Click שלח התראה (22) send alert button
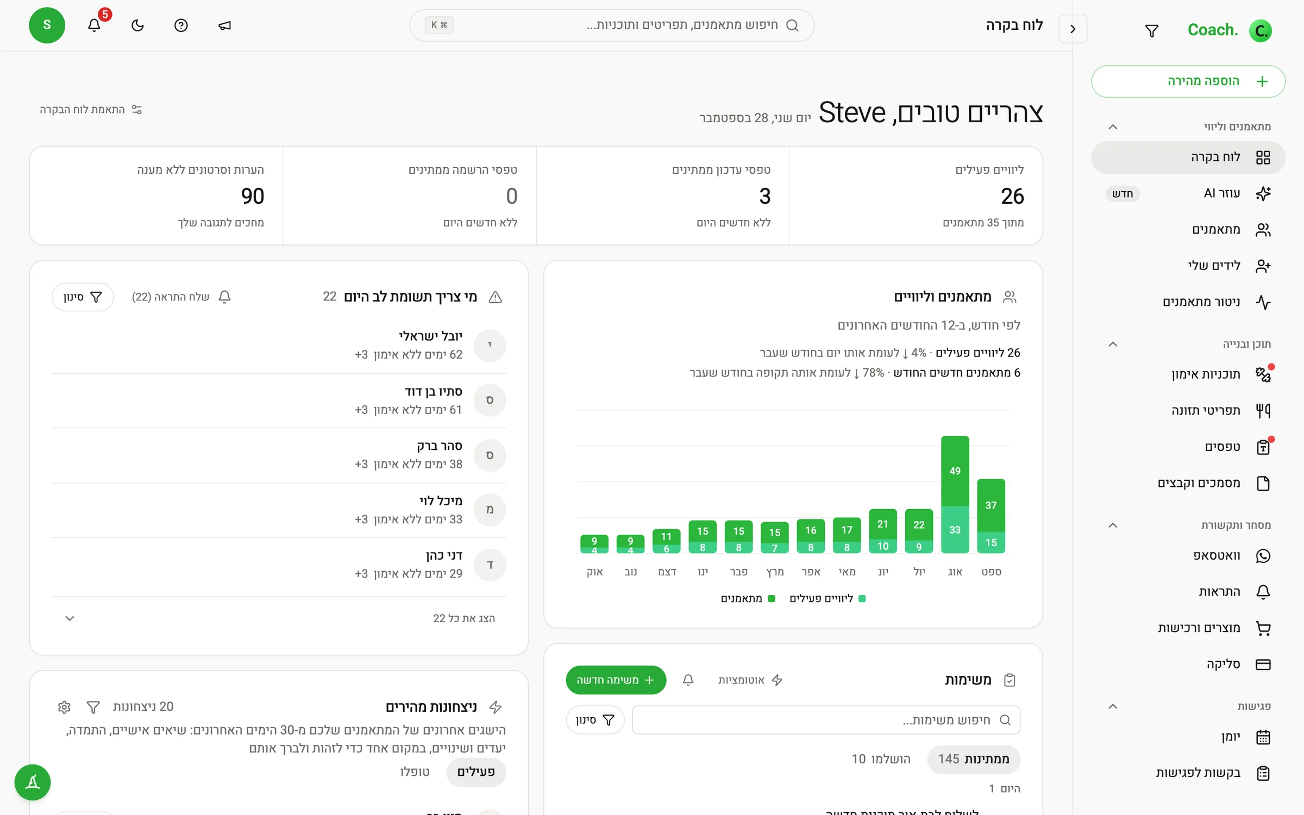The image size is (1304, 815). (181, 297)
